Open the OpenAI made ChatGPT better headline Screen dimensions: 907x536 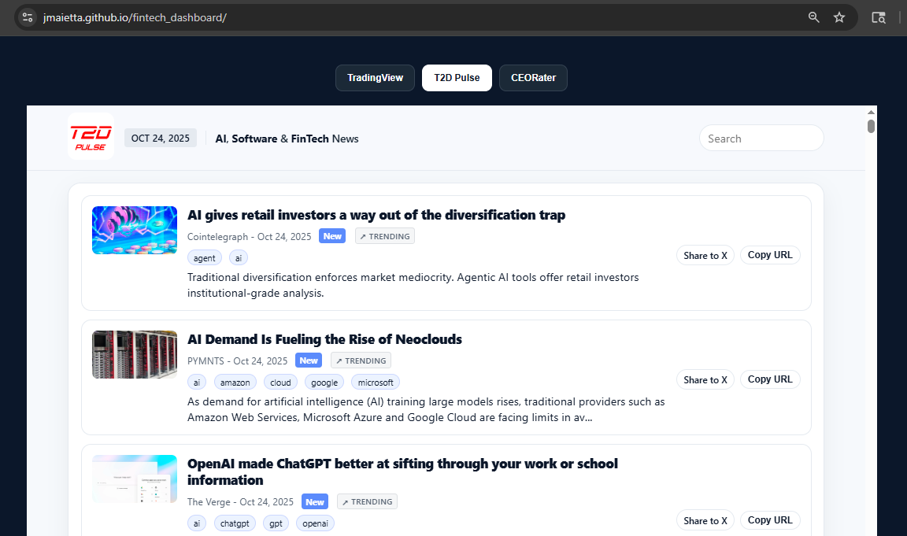402,471
